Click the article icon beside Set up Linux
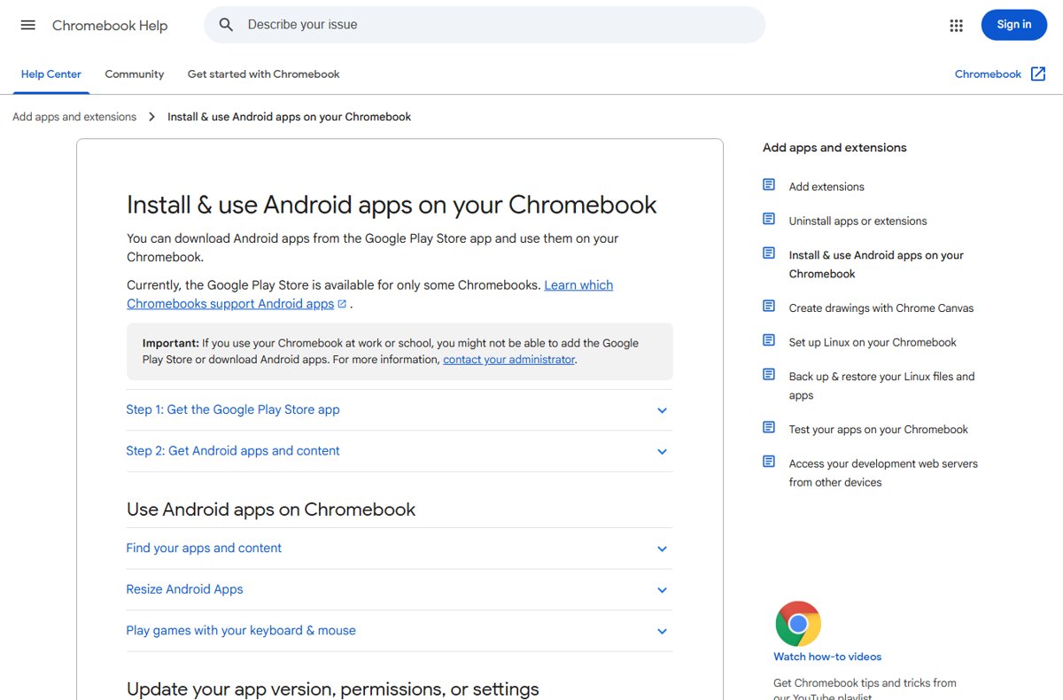Image resolution: width=1063 pixels, height=700 pixels. [x=769, y=340]
